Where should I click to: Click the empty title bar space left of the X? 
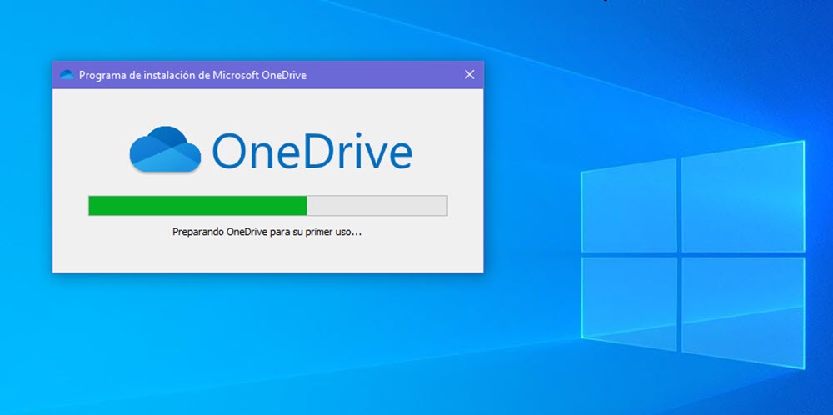(383, 75)
